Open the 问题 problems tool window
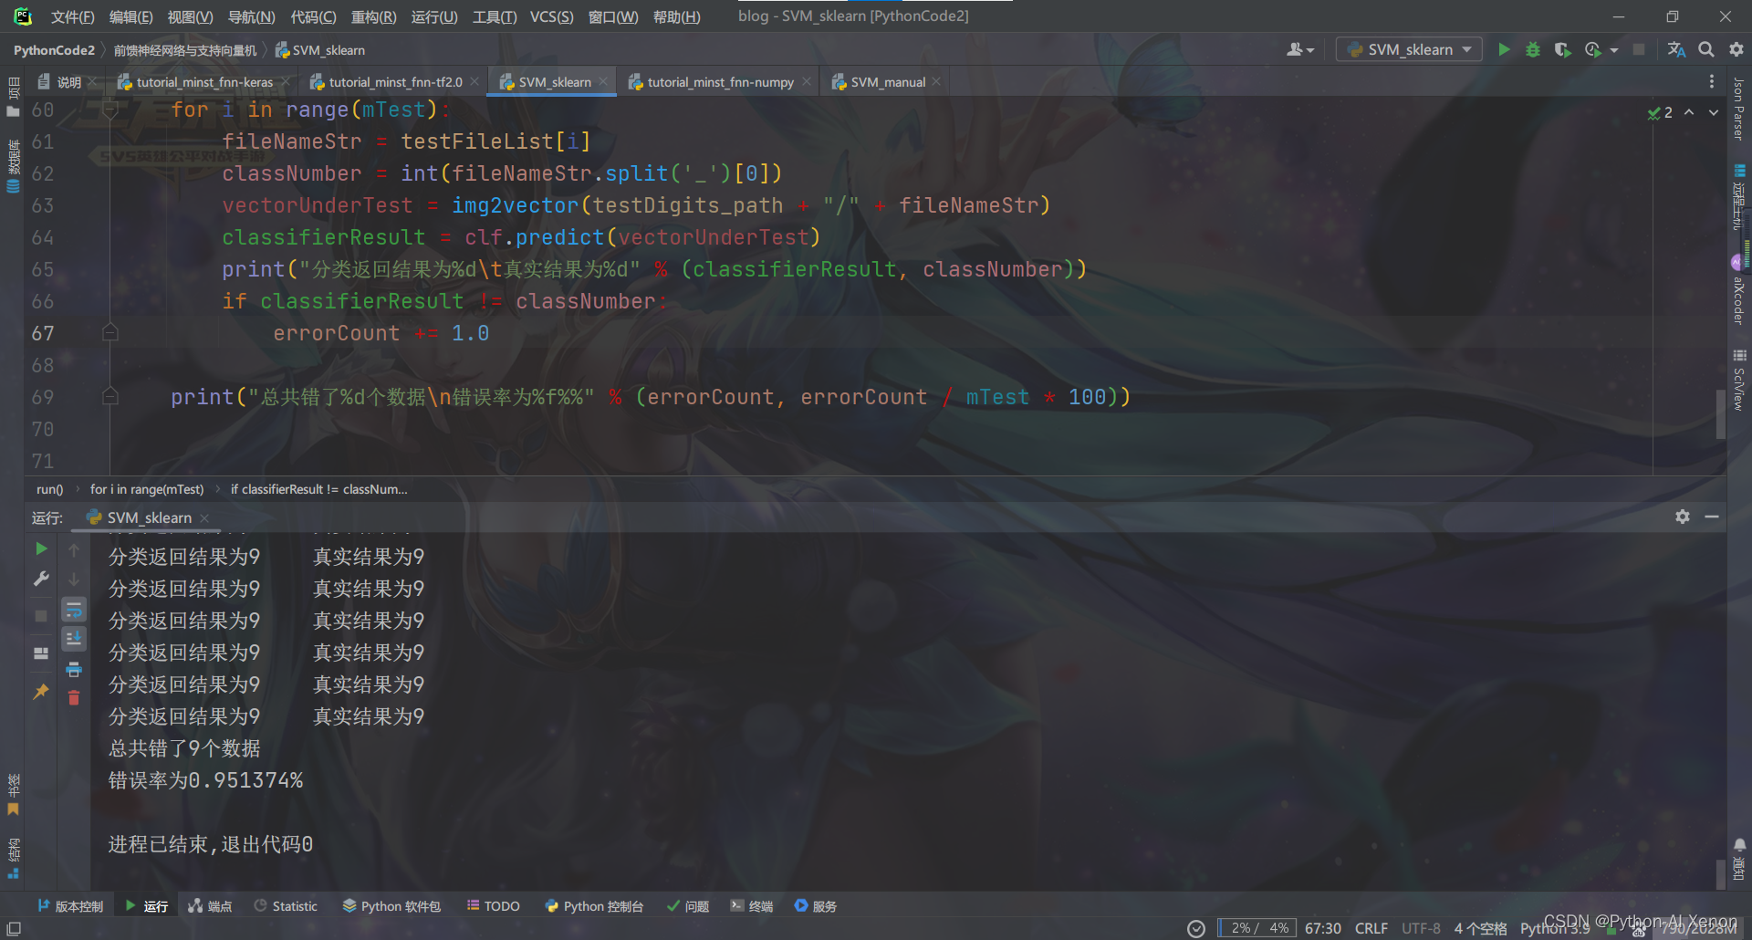The image size is (1752, 940). (x=688, y=906)
